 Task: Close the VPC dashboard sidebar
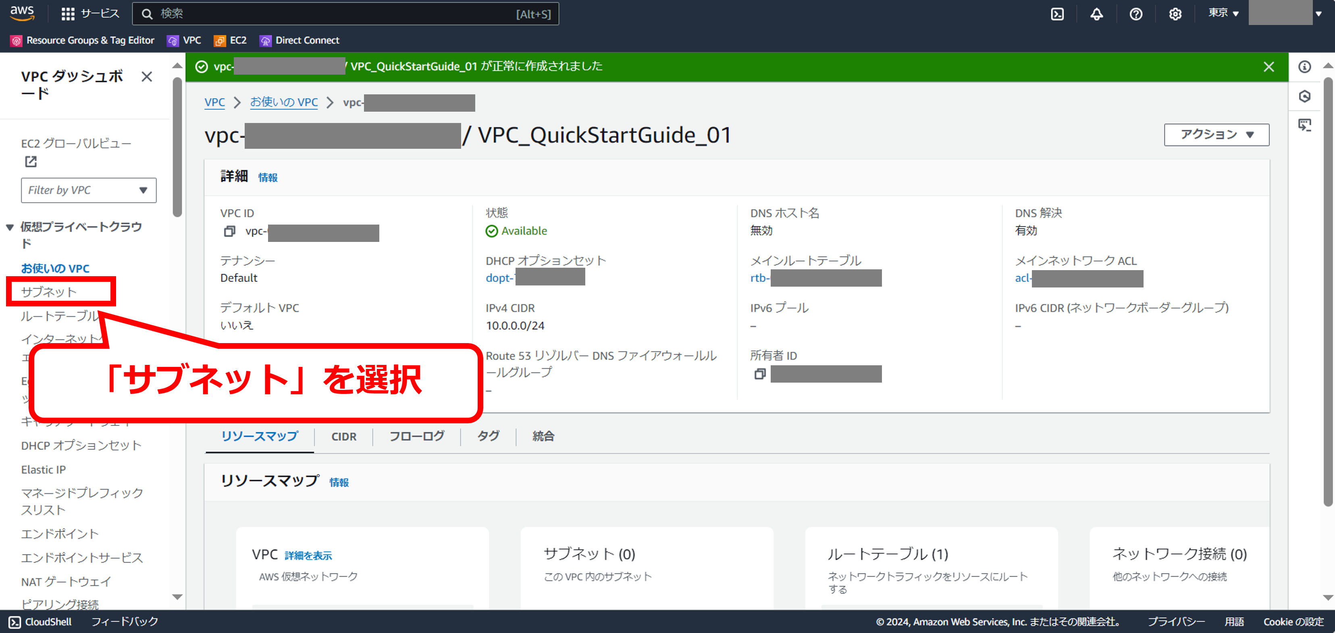pyautogui.click(x=147, y=77)
